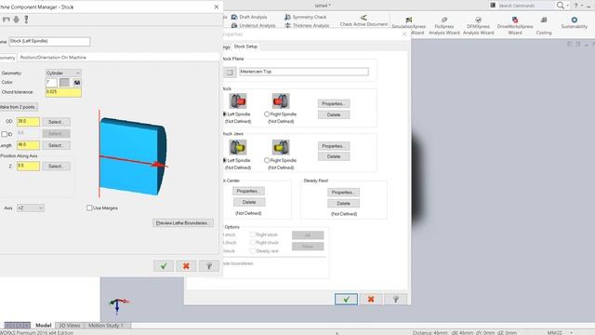Image resolution: width=595 pixels, height=335 pixels.
Task: Open the Axis +Z dropdown
Action: point(31,208)
